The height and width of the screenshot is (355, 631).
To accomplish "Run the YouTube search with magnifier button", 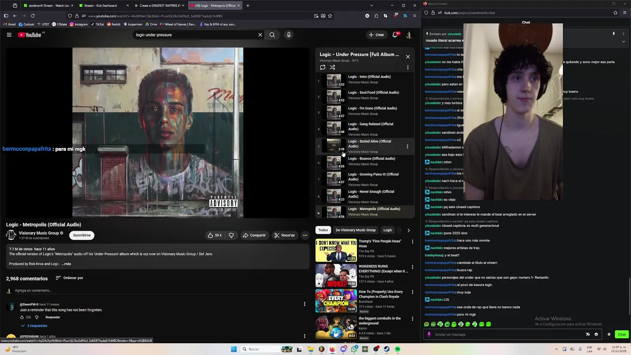I will point(272,35).
